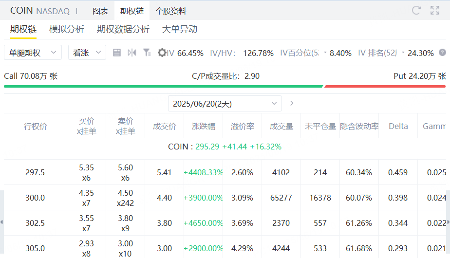The height and width of the screenshot is (258, 450).
Task: Click ask price 3.00 x10
Action: [126, 248]
